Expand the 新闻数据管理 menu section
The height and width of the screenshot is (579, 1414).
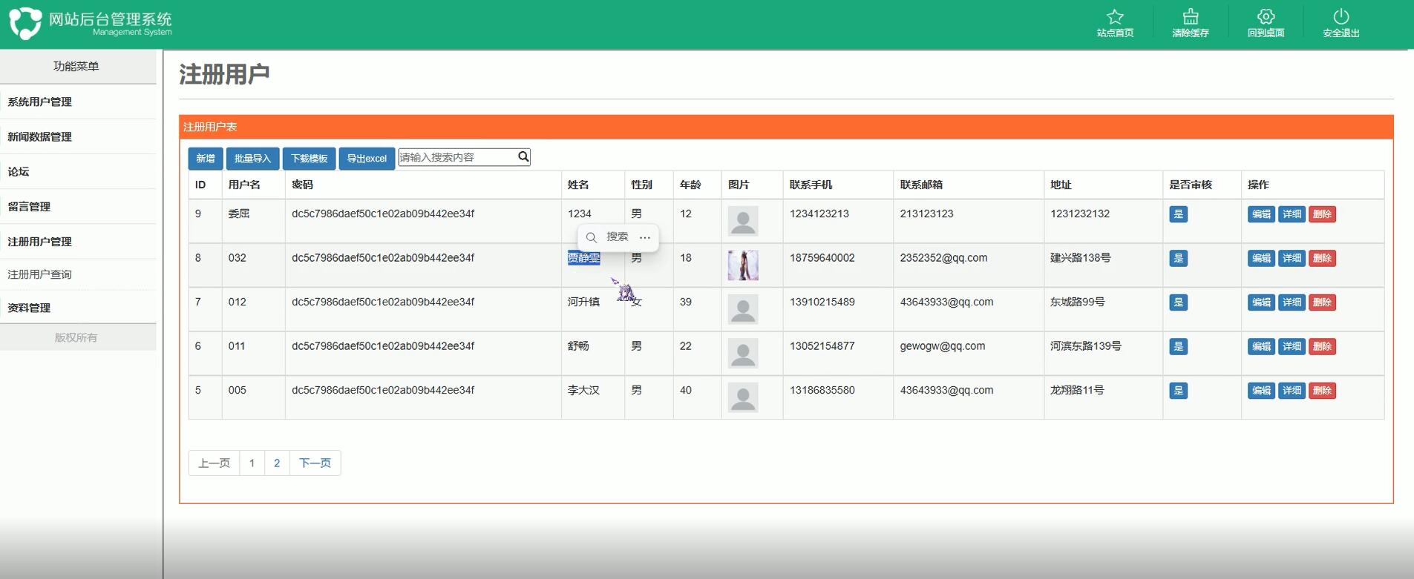[x=40, y=136]
